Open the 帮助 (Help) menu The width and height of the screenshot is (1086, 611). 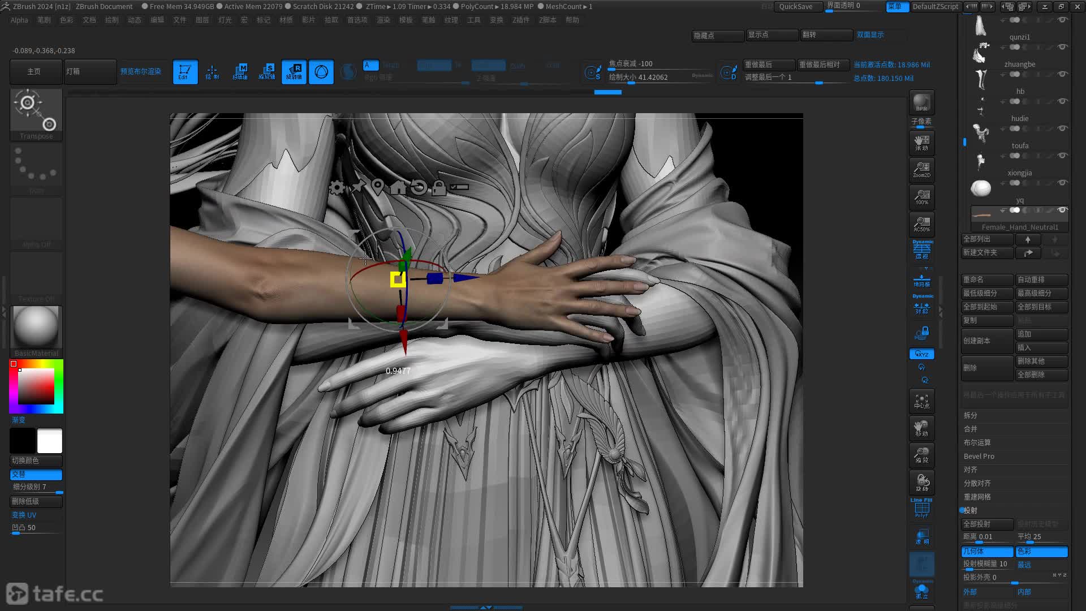[572, 20]
